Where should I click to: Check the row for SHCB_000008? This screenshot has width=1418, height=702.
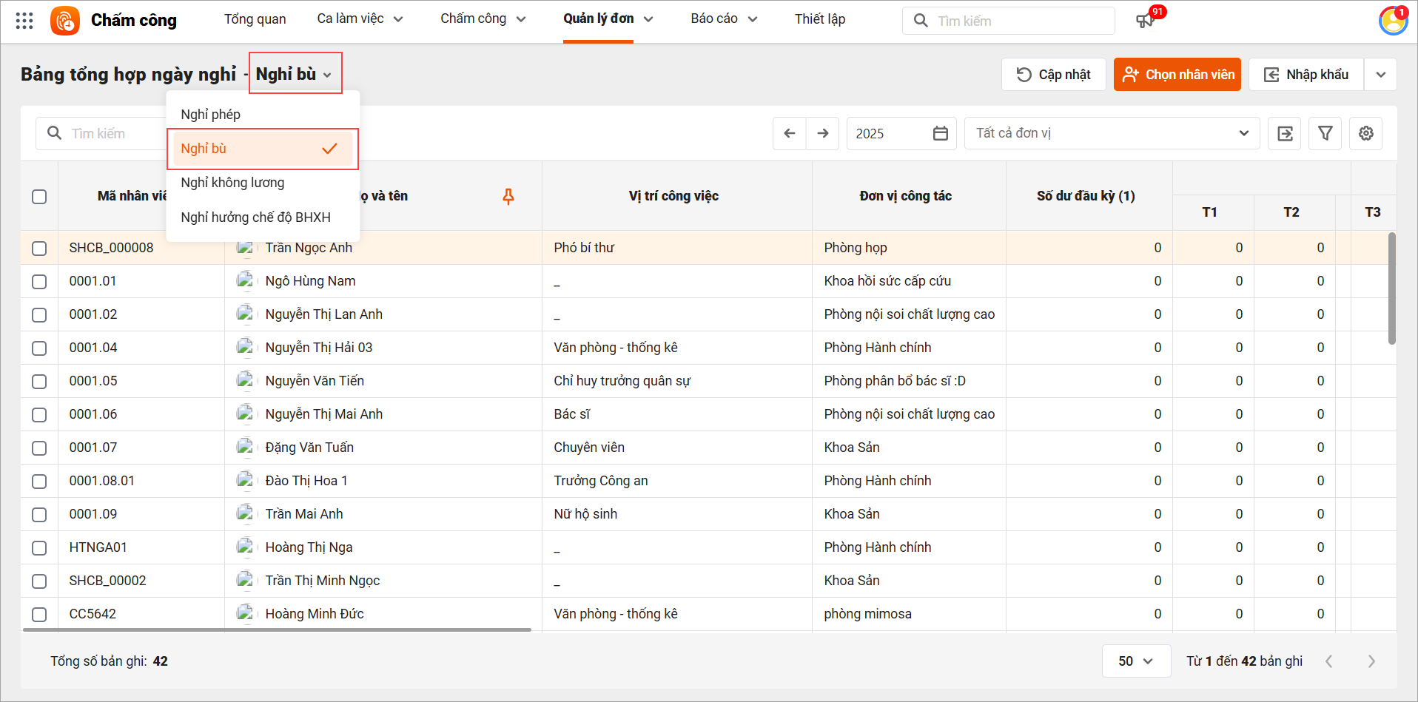pos(39,249)
